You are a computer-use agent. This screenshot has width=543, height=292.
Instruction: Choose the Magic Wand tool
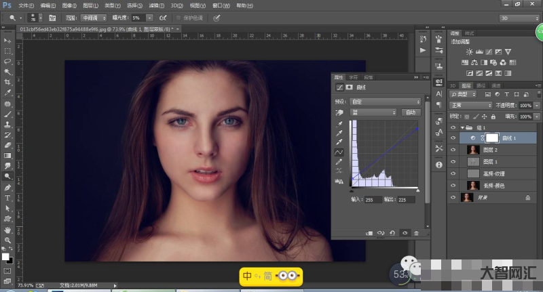[x=7, y=71]
